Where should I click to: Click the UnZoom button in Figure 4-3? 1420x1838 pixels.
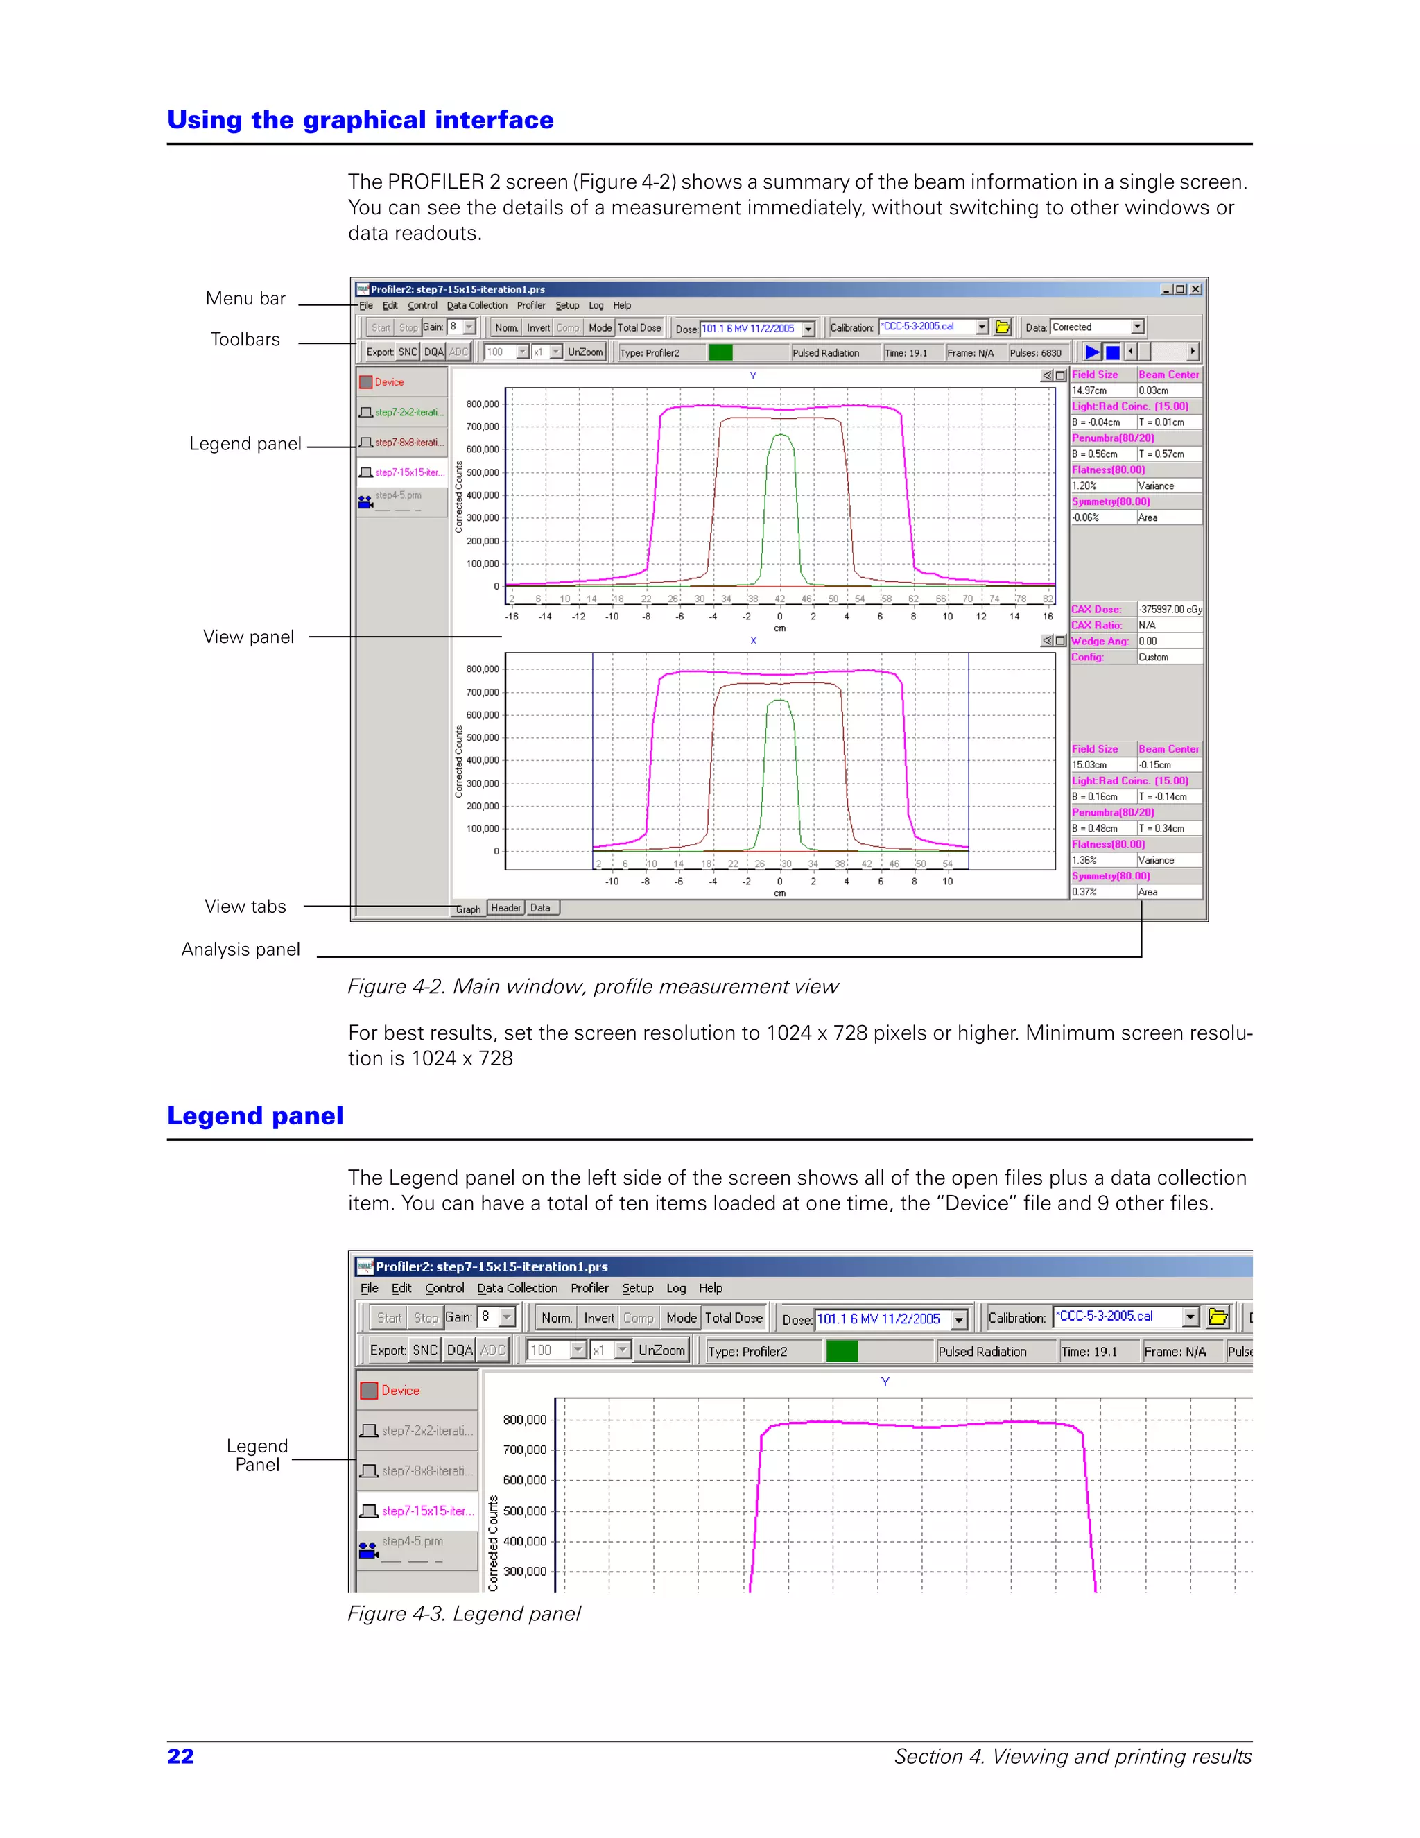pyautogui.click(x=661, y=1350)
